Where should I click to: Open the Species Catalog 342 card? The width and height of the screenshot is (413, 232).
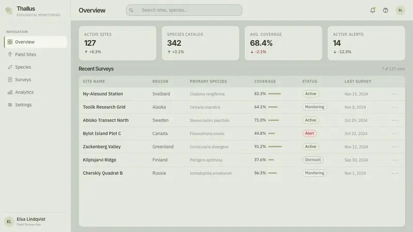200,43
